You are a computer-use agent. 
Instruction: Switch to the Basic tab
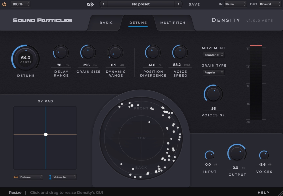coord(106,23)
